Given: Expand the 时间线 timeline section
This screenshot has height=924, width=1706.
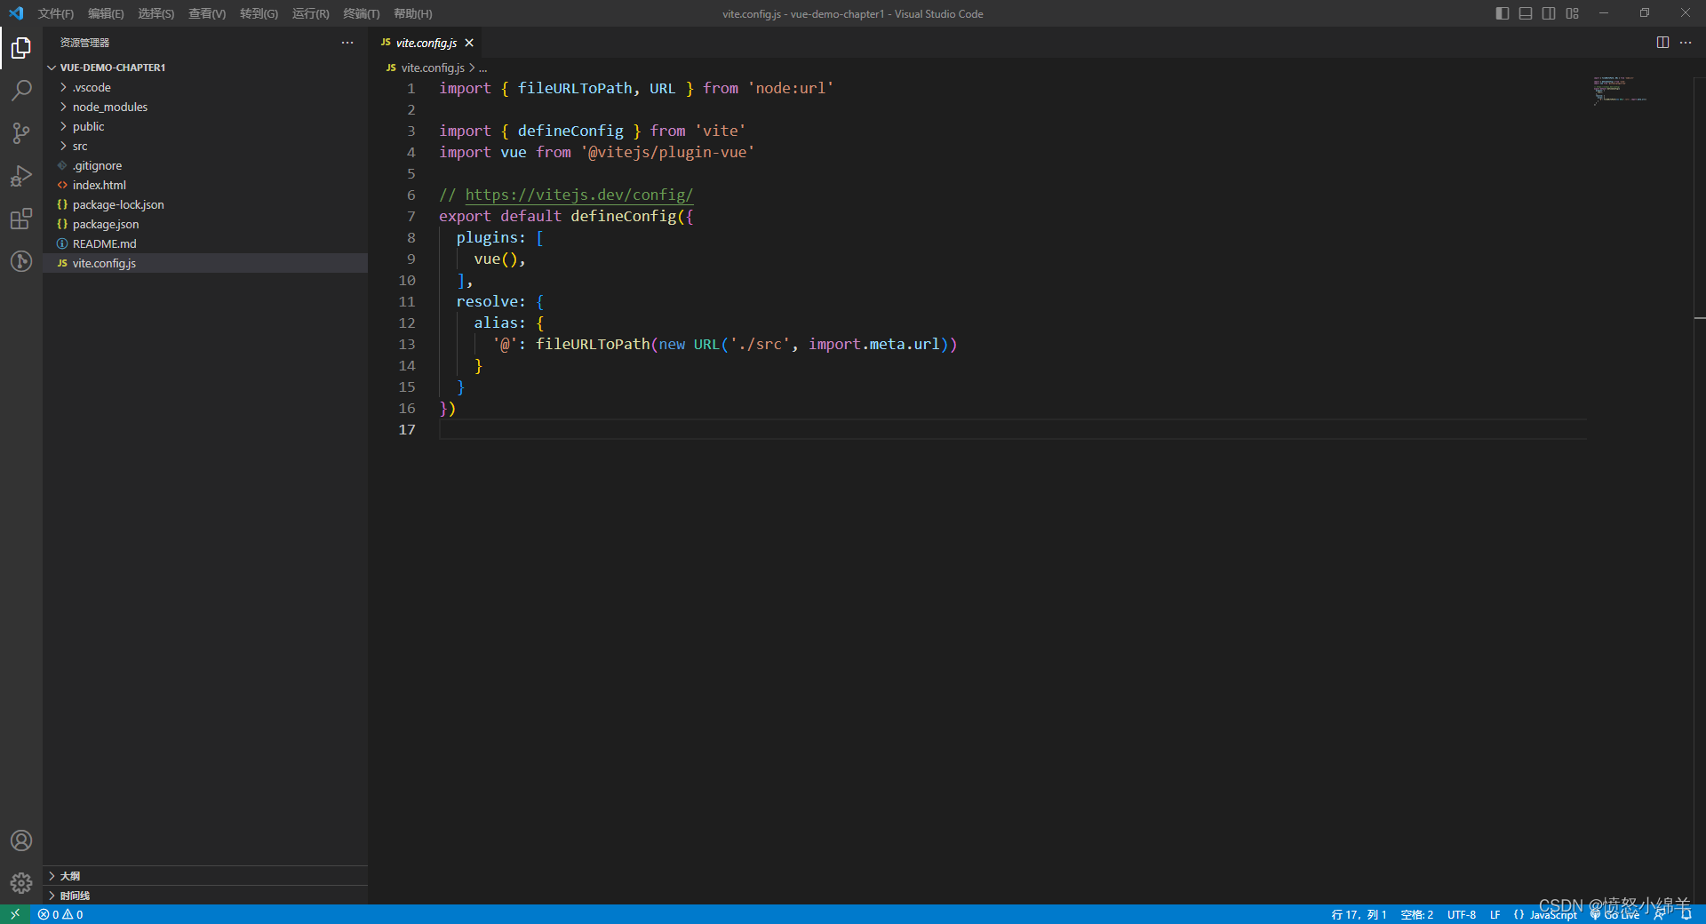Looking at the screenshot, I should [x=205, y=896].
